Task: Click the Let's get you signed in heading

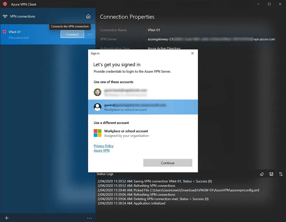Action: (x=117, y=65)
